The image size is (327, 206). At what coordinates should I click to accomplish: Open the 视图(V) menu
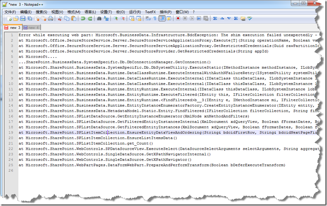pyautogui.click(x=57, y=12)
